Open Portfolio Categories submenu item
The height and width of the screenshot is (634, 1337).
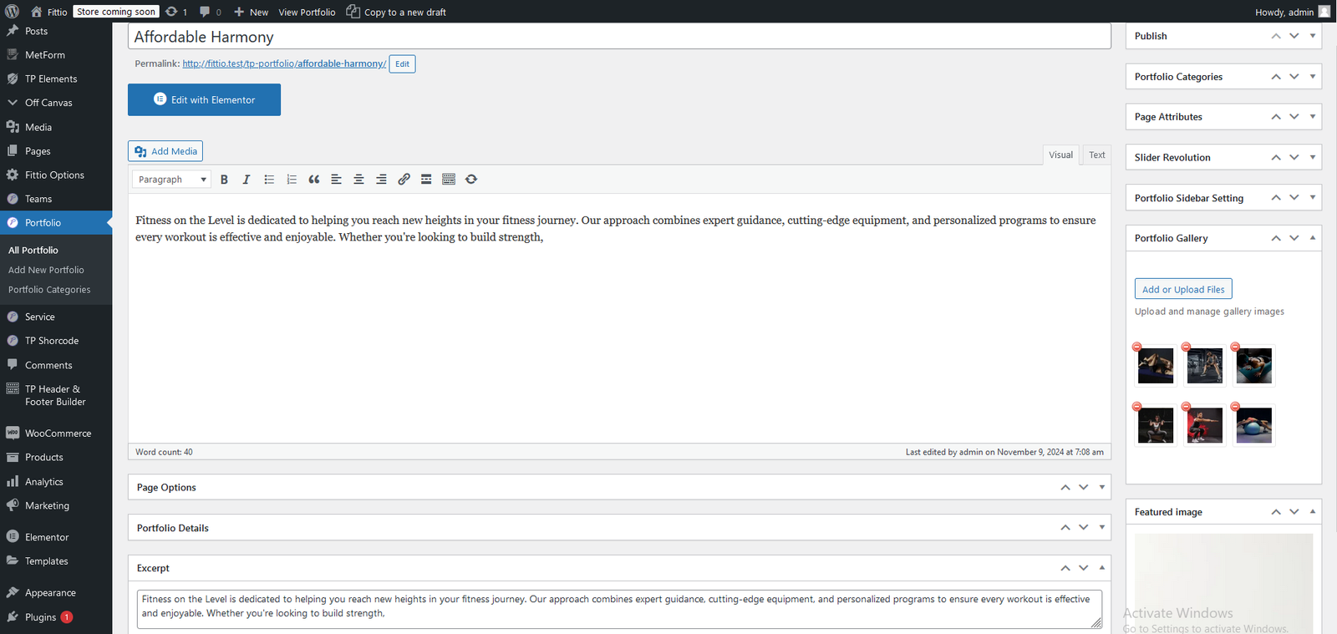coord(49,290)
